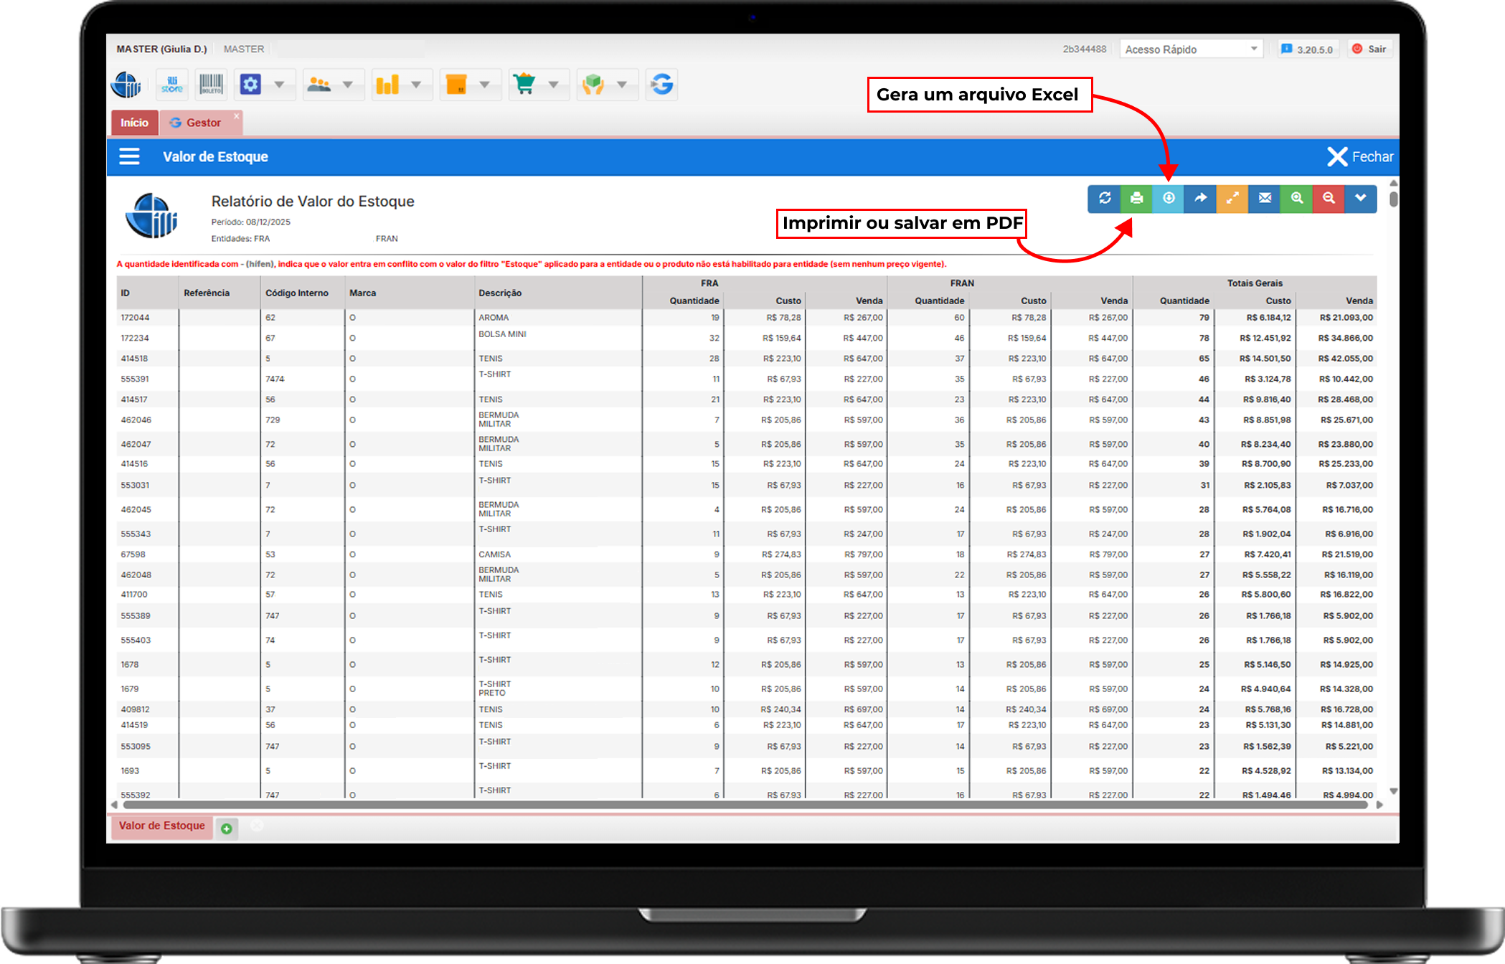Expand the settings gear menu arrow
This screenshot has height=964, width=1505.
coord(279,85)
